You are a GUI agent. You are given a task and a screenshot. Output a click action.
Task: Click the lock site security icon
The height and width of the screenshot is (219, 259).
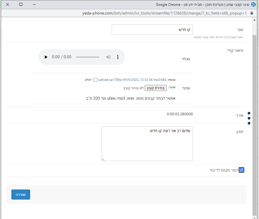click(251, 13)
